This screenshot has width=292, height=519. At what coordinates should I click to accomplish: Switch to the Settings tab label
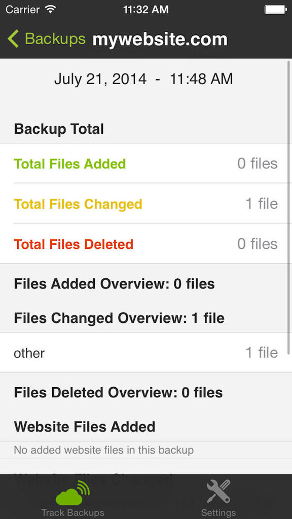point(218,513)
